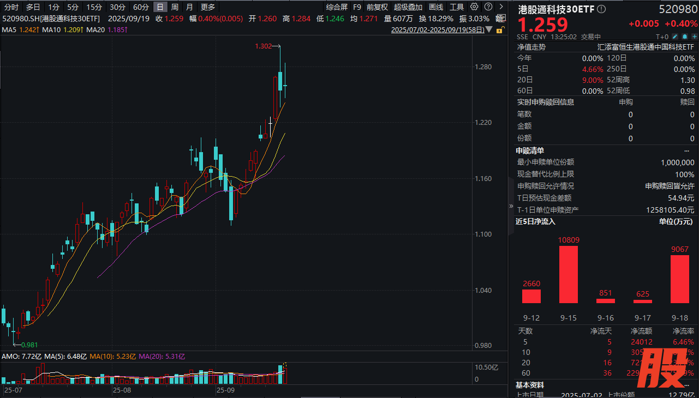
Task: Switch to the 周 weekly chart tab
Action: click(x=175, y=7)
